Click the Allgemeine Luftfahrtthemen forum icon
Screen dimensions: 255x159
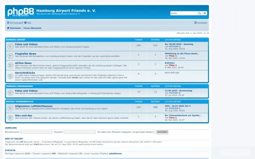pyautogui.click(x=10, y=108)
